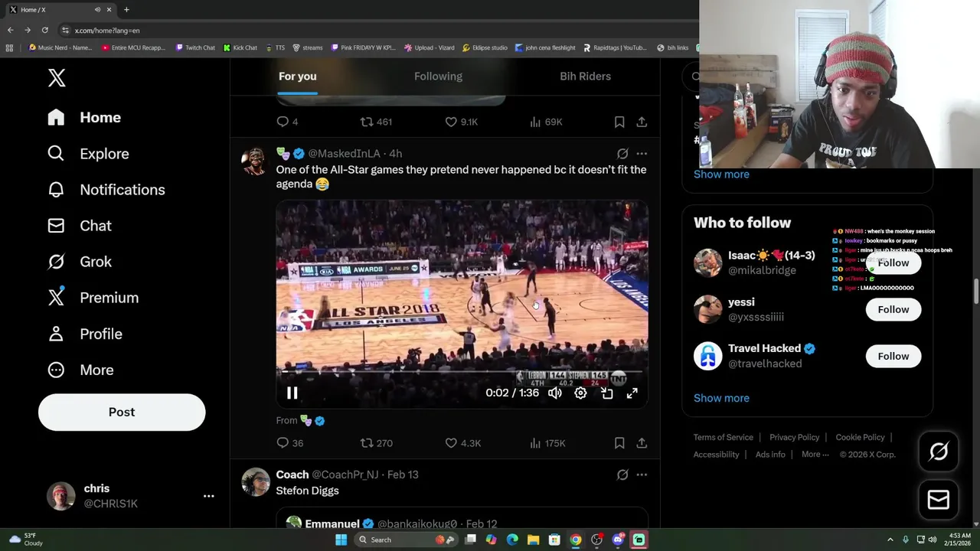Switch to the Following tab

pos(438,77)
